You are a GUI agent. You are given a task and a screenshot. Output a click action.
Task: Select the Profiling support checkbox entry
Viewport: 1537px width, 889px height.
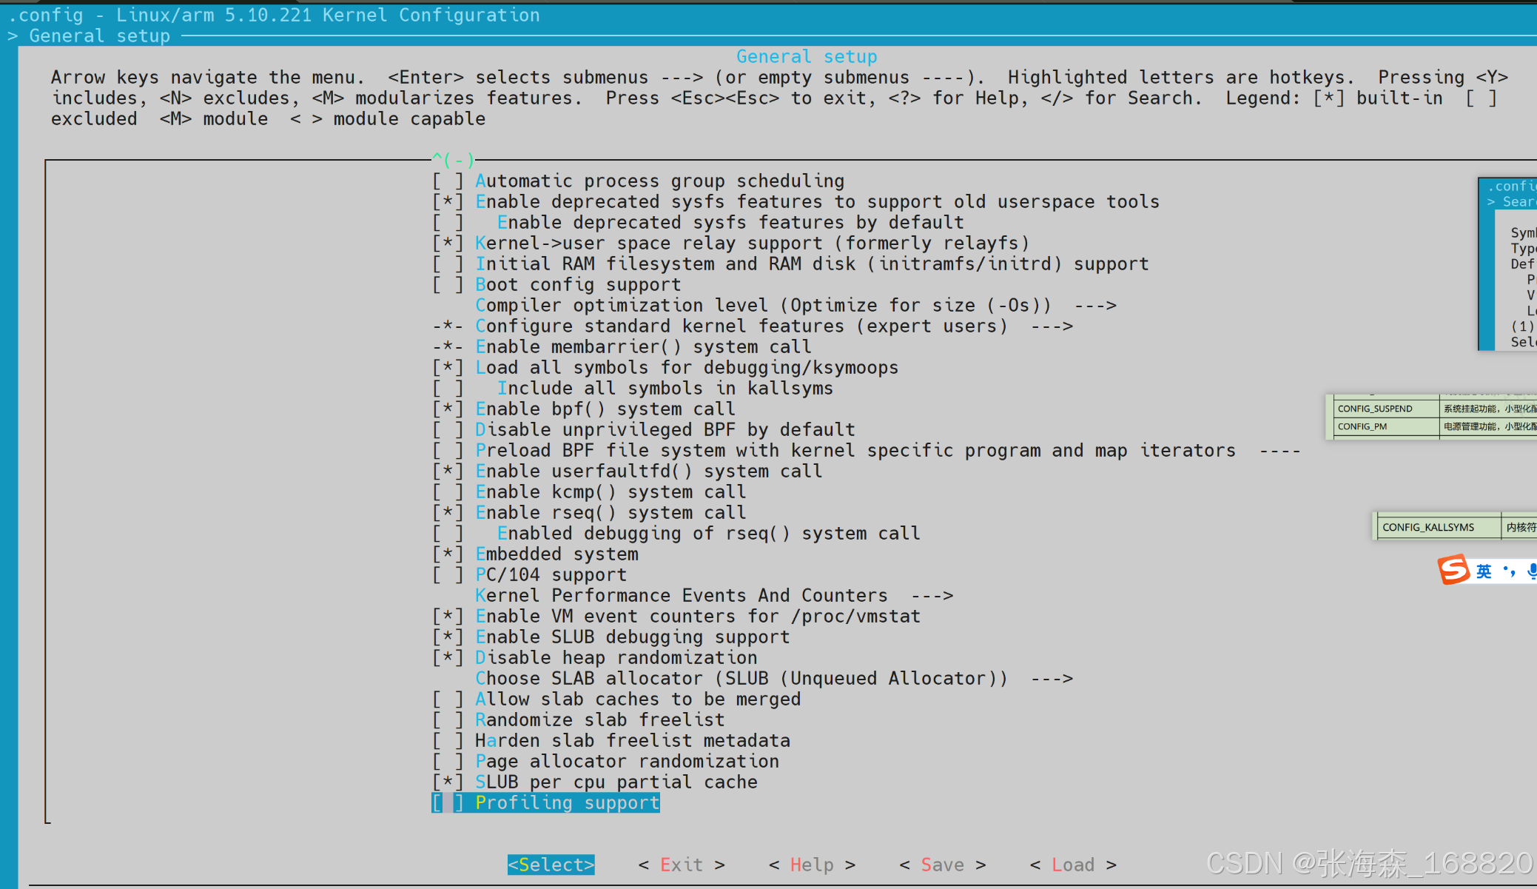click(x=448, y=803)
